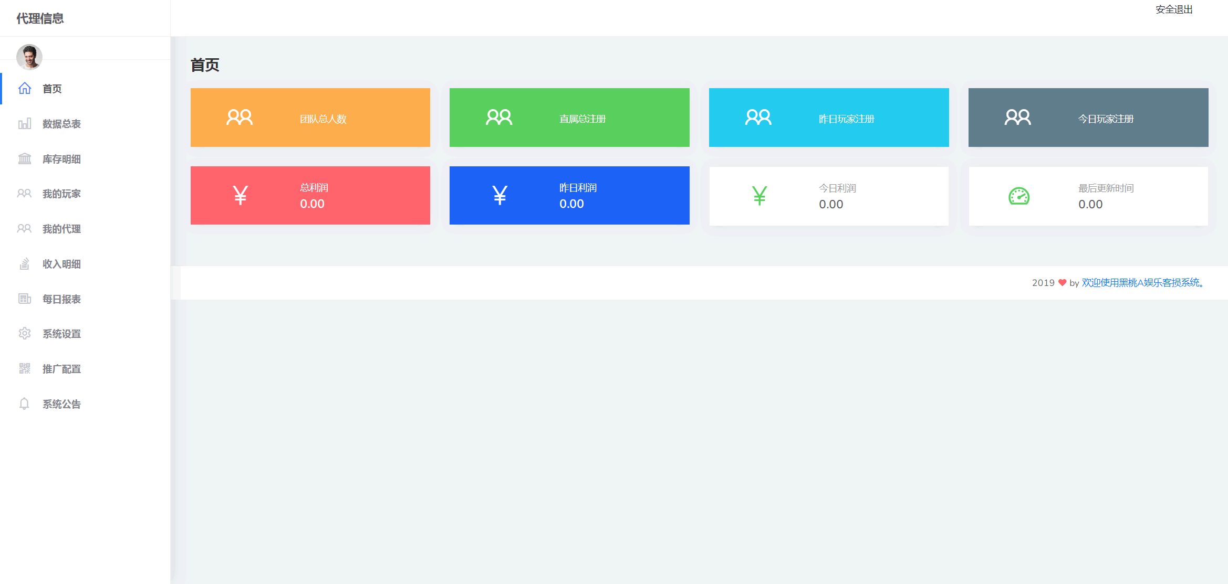1228x584 pixels.
Task: Click the QR code icon beside 推广配置
Action: coord(25,368)
